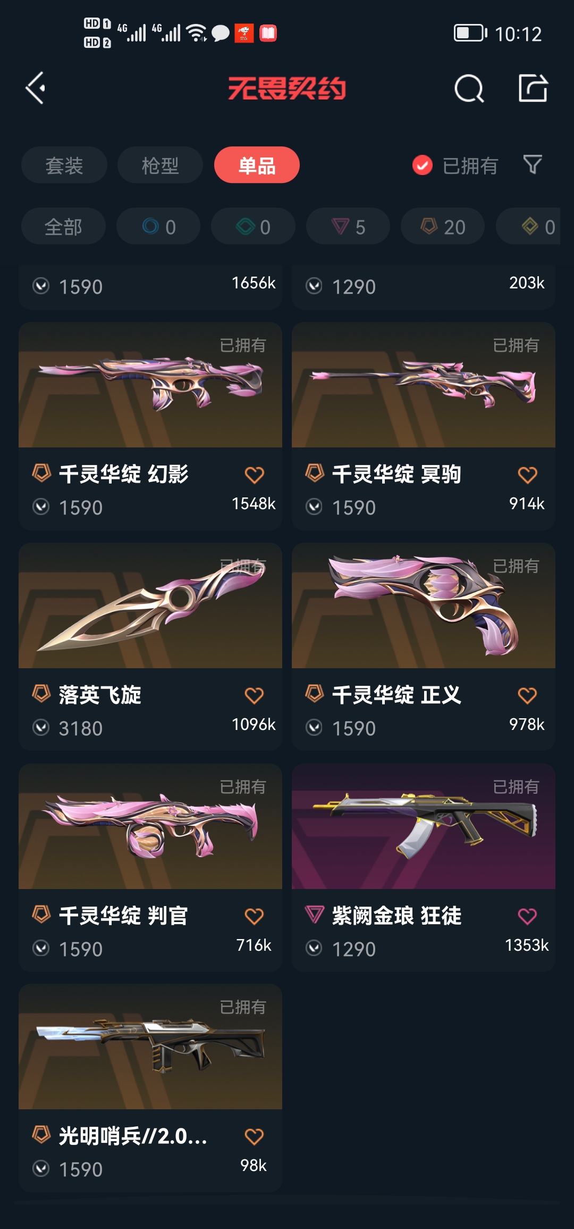Favorite 光明哨兵//2.0 via heart icon
Viewport: 574px width, 1229px height.
coord(254,1136)
